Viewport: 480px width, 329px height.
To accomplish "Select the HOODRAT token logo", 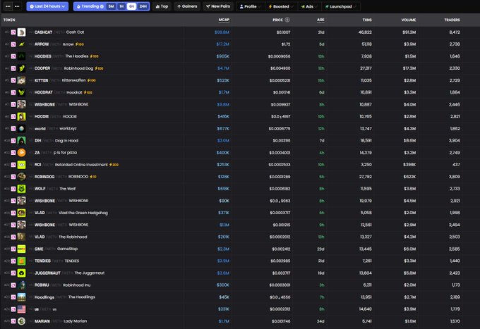I will 21,92.
